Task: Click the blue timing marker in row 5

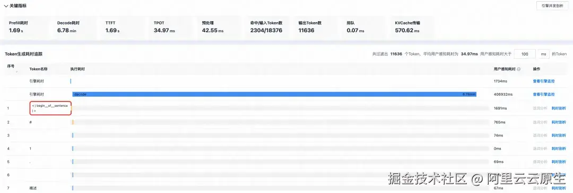Action: (73, 162)
